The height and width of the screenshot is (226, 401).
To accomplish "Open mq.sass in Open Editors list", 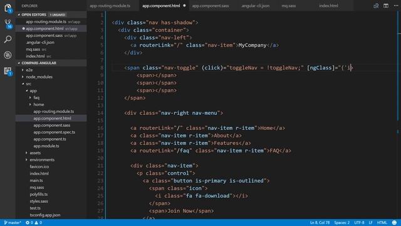I will pyautogui.click(x=51, y=49).
